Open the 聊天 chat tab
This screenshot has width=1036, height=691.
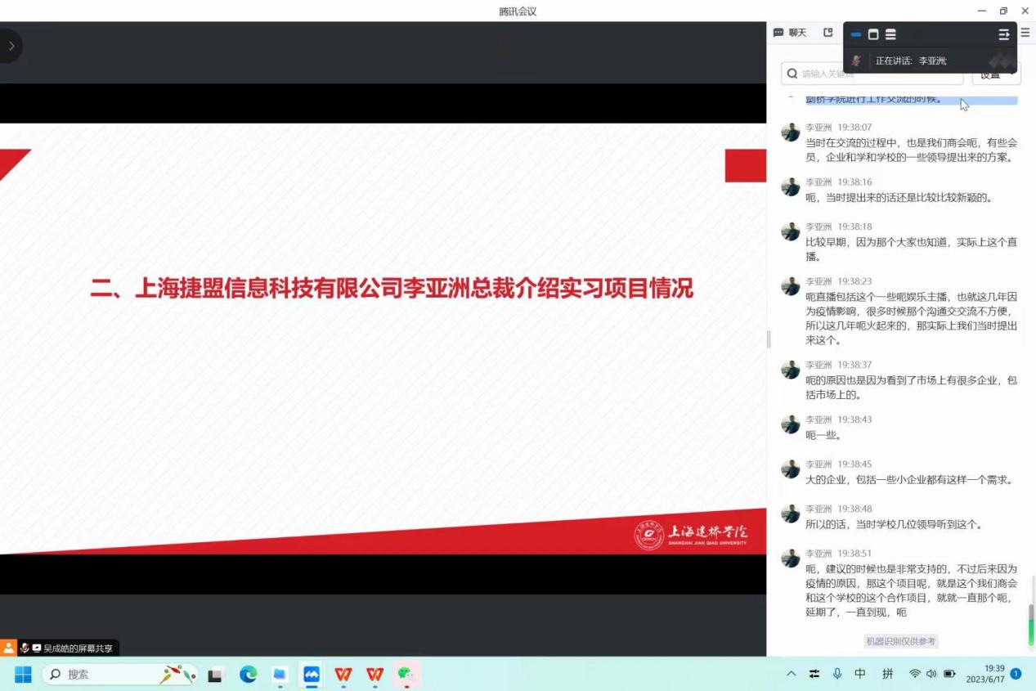tap(791, 33)
